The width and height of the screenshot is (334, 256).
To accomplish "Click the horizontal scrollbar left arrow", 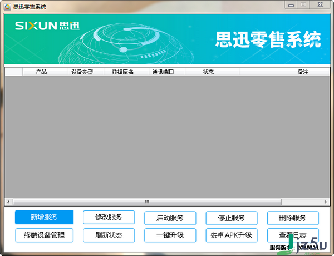I will coord(8,202).
